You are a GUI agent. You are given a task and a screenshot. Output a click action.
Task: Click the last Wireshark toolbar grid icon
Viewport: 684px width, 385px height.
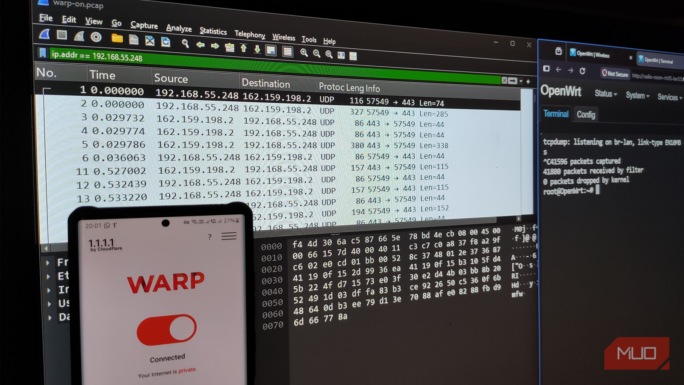pyautogui.click(x=353, y=56)
